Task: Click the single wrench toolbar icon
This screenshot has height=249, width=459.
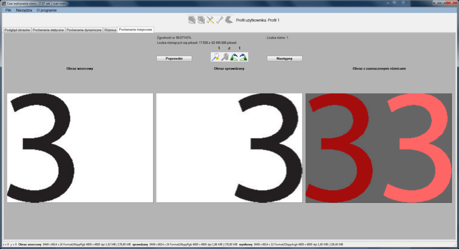Action: click(220, 20)
